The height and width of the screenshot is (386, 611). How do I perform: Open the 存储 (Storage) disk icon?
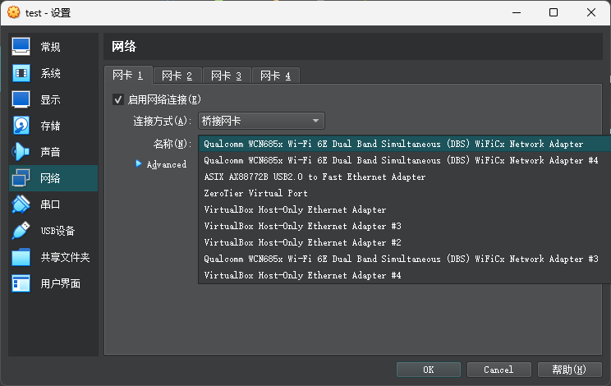click(21, 126)
